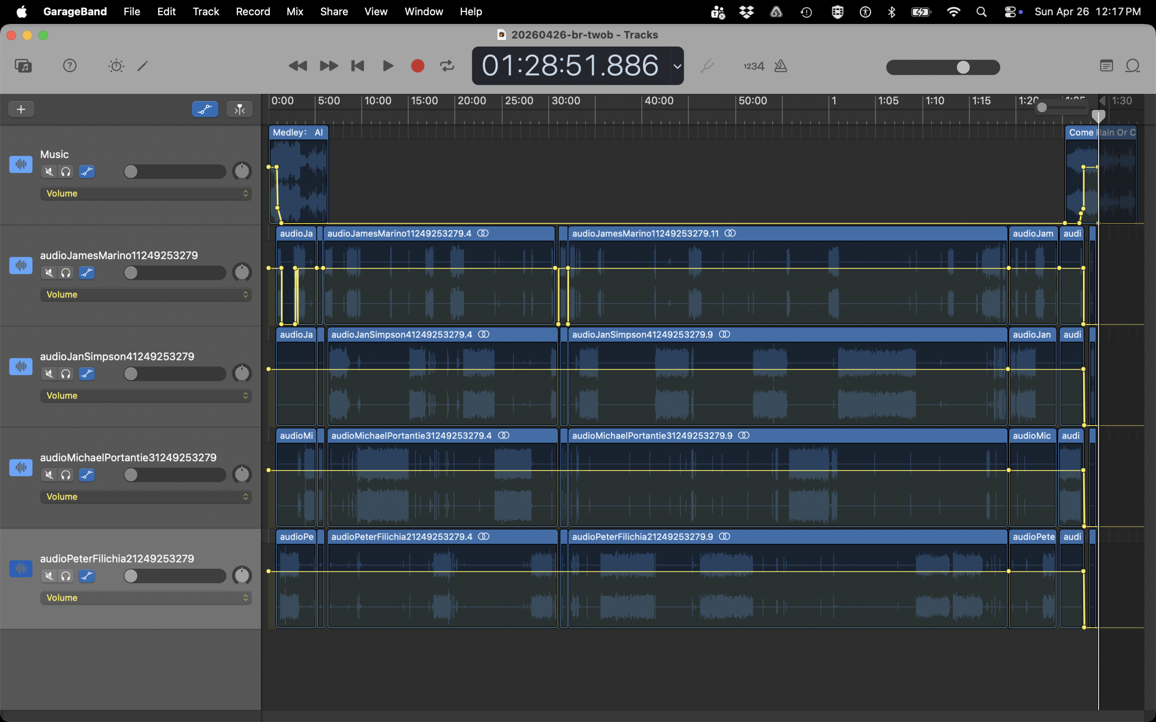Viewport: 1156px width, 722px height.
Task: Toggle automation on audioPeterFilichia21249253279 track
Action: coord(86,576)
